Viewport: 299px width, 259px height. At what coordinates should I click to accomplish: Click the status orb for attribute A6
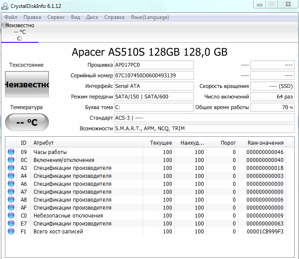[11, 184]
